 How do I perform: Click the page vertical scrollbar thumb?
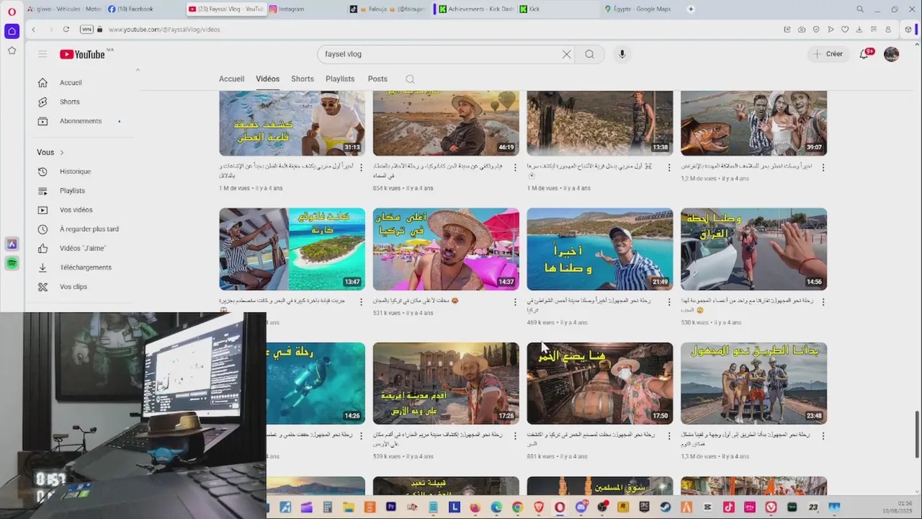[917, 433]
